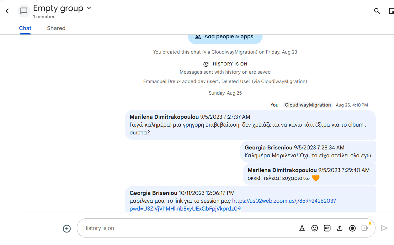Open the GIF picker

[x=327, y=228]
